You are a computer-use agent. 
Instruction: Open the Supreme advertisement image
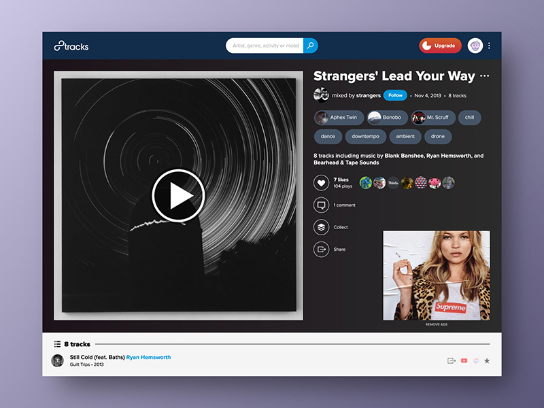(437, 275)
